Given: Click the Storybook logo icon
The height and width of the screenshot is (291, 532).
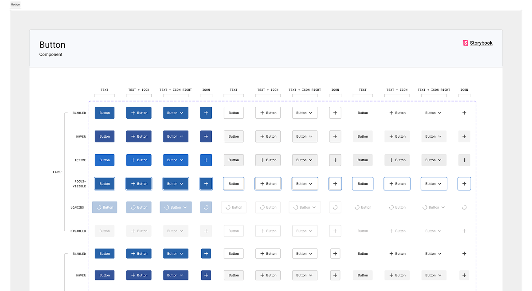Looking at the screenshot, I should coord(465,43).
